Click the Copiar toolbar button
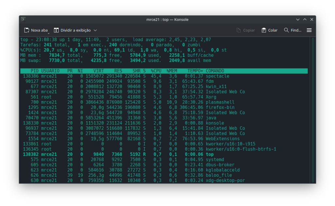335x206 pixels. pos(246,30)
